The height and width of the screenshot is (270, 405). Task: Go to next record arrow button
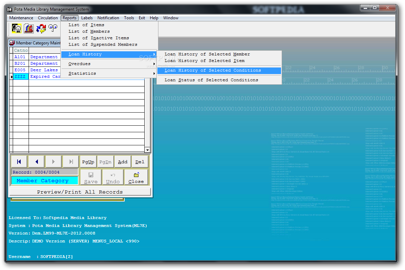click(x=53, y=162)
